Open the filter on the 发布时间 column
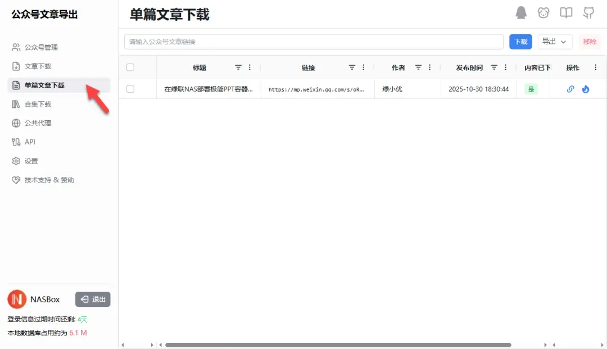The width and height of the screenshot is (607, 349). [495, 67]
